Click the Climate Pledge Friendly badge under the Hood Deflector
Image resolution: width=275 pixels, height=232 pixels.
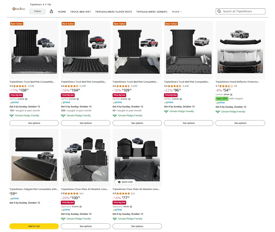point(231,112)
